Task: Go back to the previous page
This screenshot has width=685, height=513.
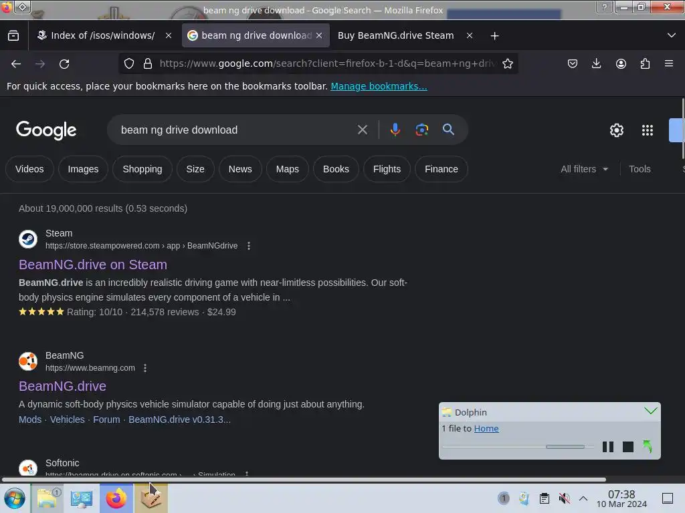Action: 16,64
